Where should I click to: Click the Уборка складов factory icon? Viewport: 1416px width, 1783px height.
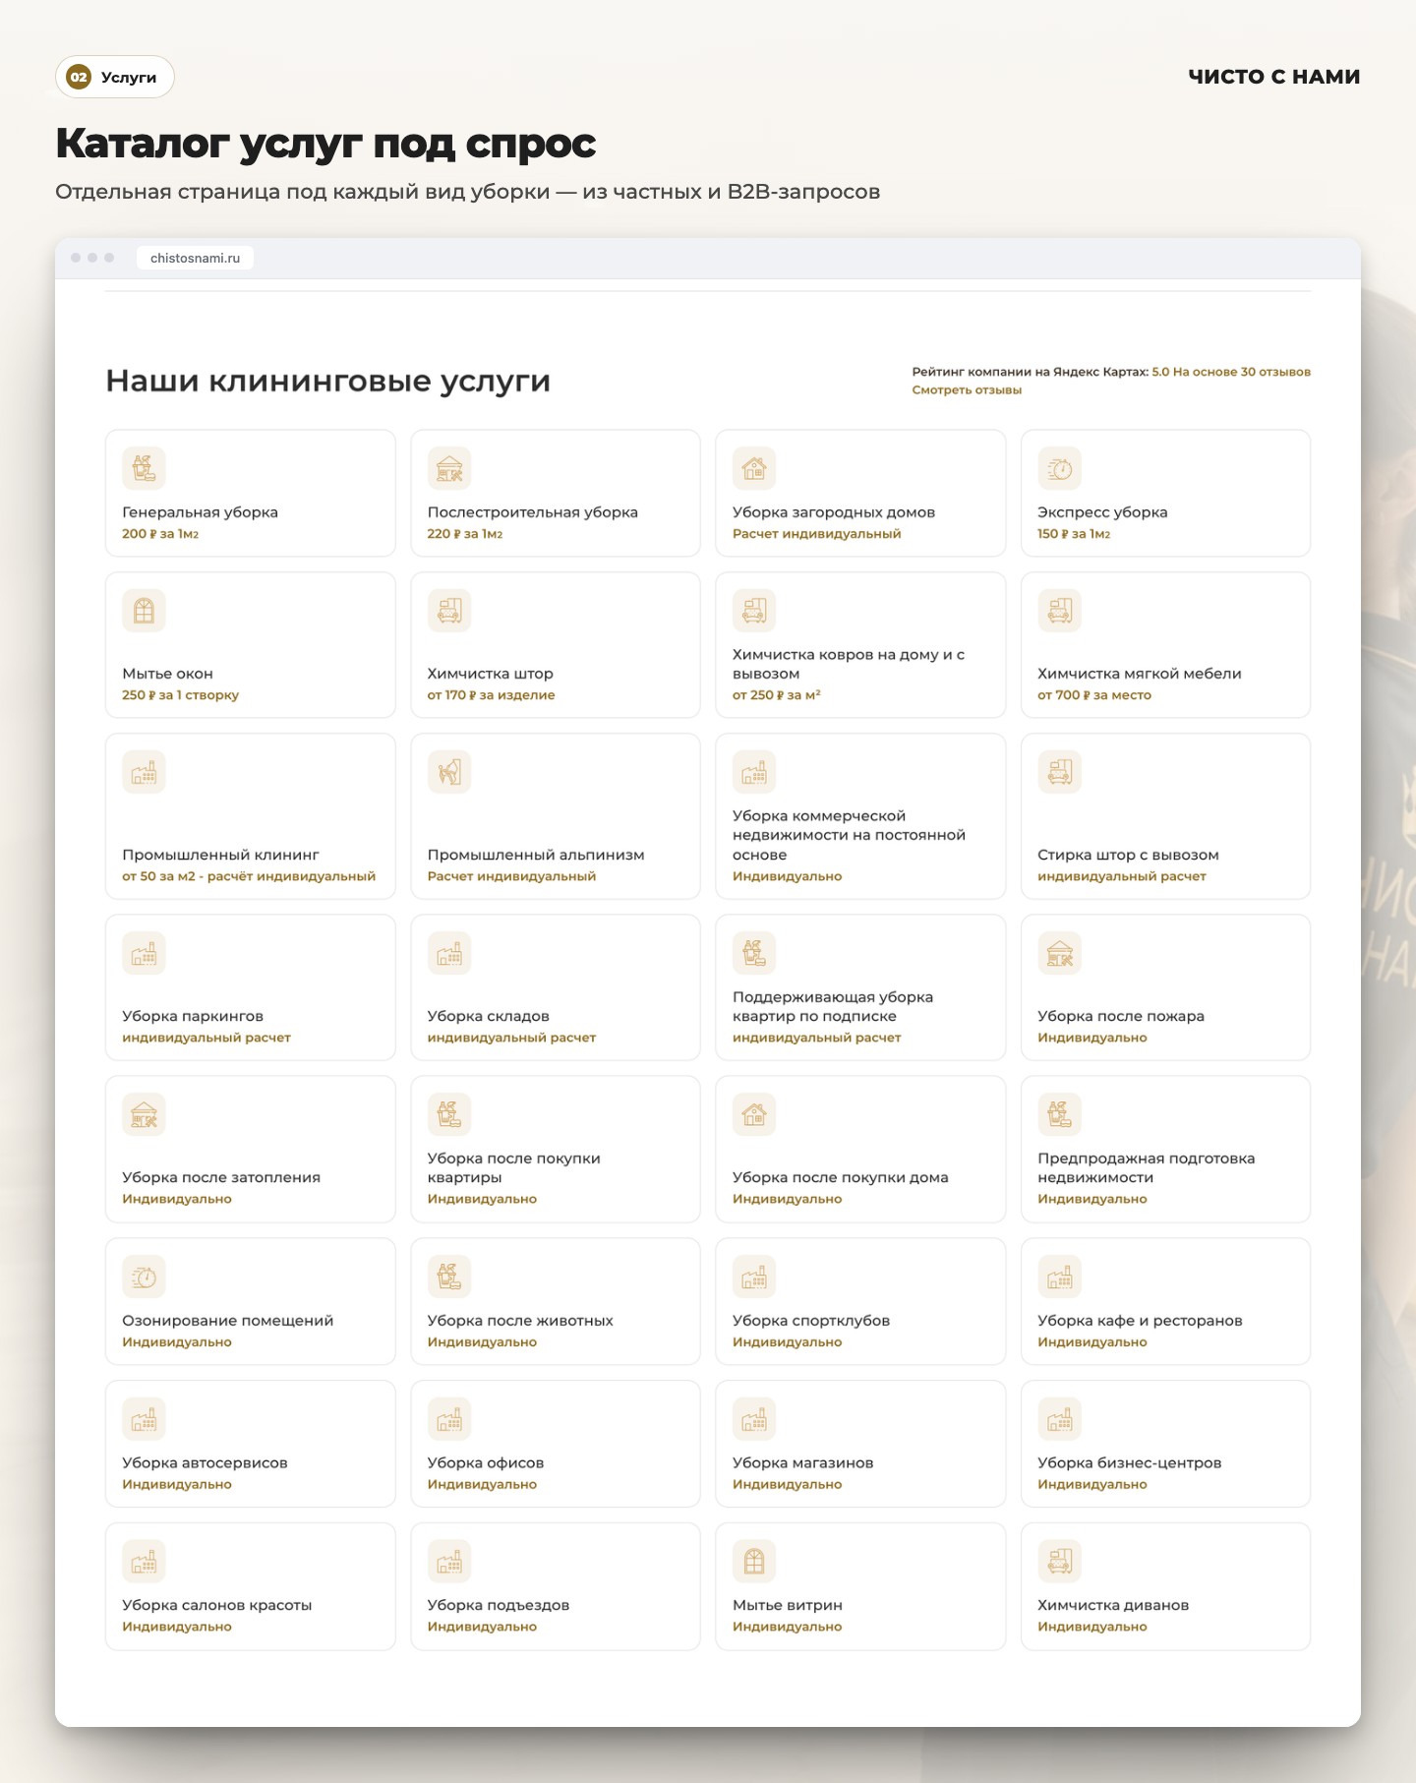pyautogui.click(x=449, y=953)
